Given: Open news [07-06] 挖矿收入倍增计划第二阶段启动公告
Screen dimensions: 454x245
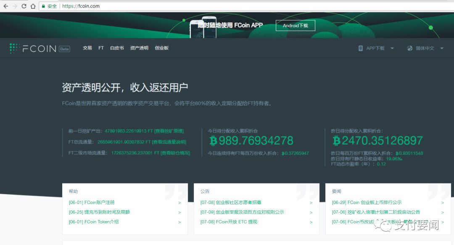Looking at the screenshot, I should (376, 212).
